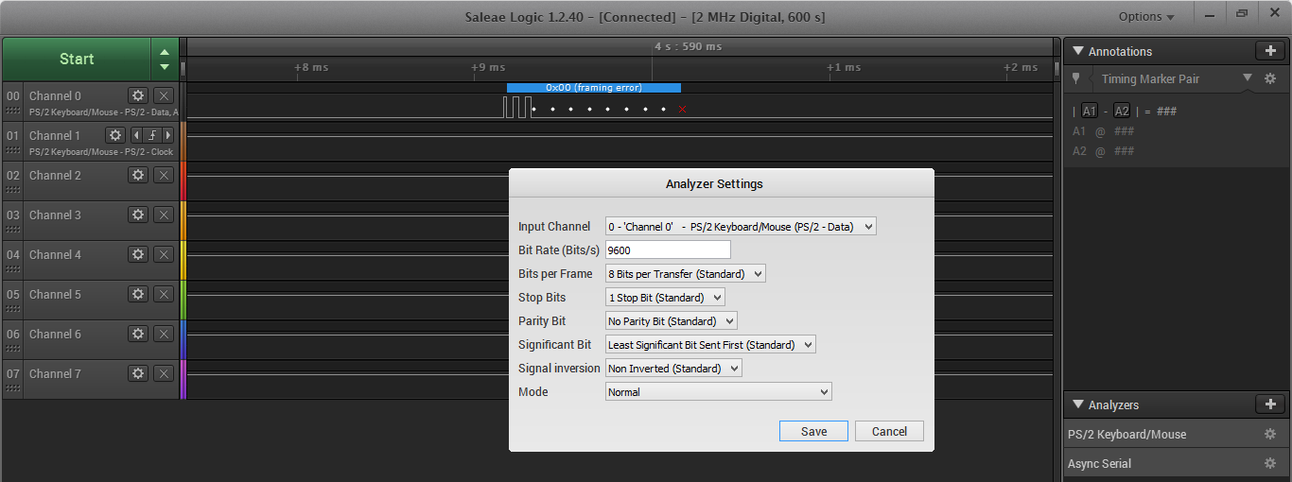Click Channel 0 label
This screenshot has height=482, width=1292.
coord(55,95)
